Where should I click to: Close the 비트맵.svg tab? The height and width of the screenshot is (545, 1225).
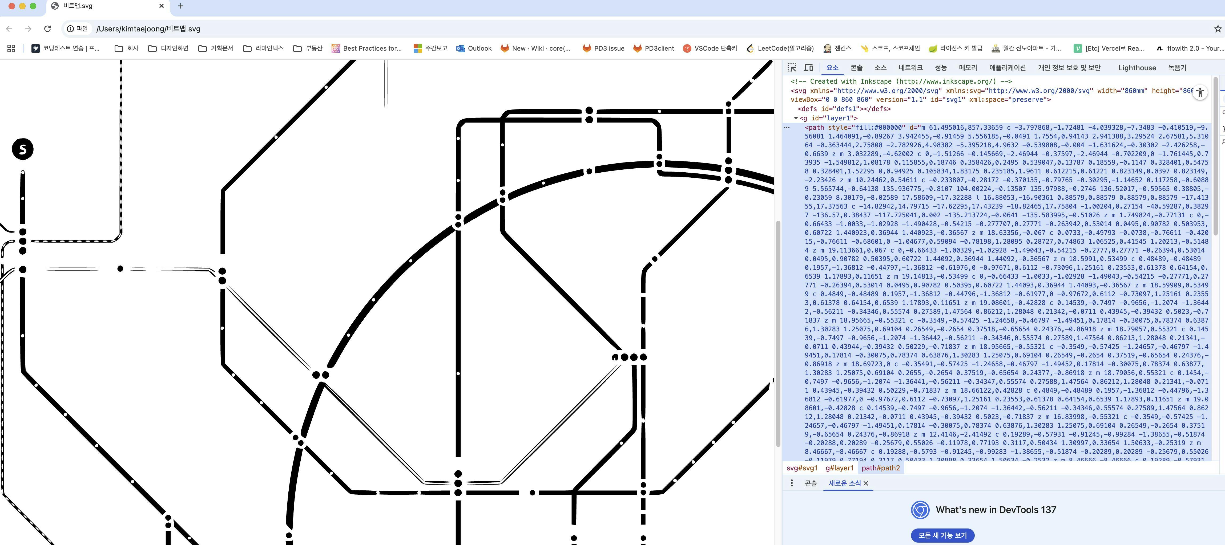[161, 6]
